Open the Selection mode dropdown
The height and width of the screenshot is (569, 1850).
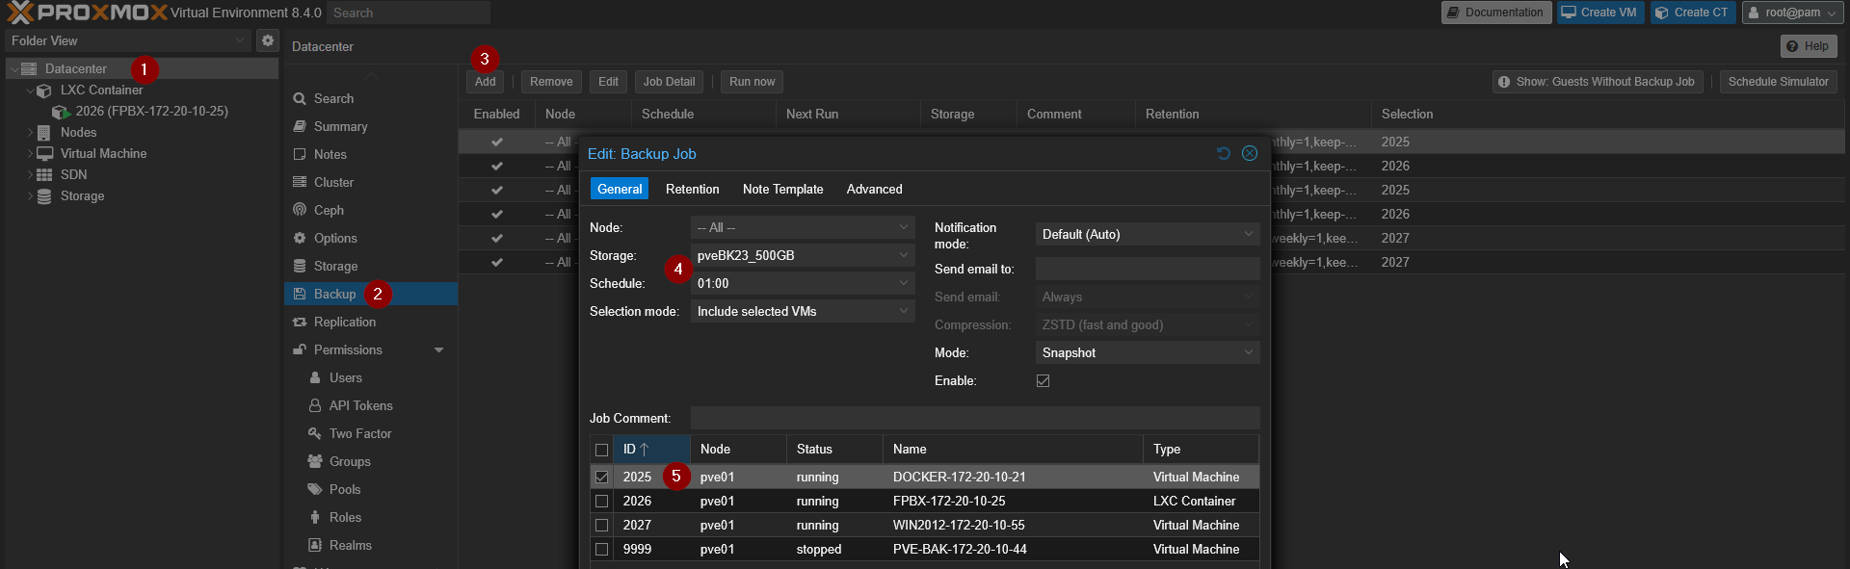pyautogui.click(x=802, y=311)
